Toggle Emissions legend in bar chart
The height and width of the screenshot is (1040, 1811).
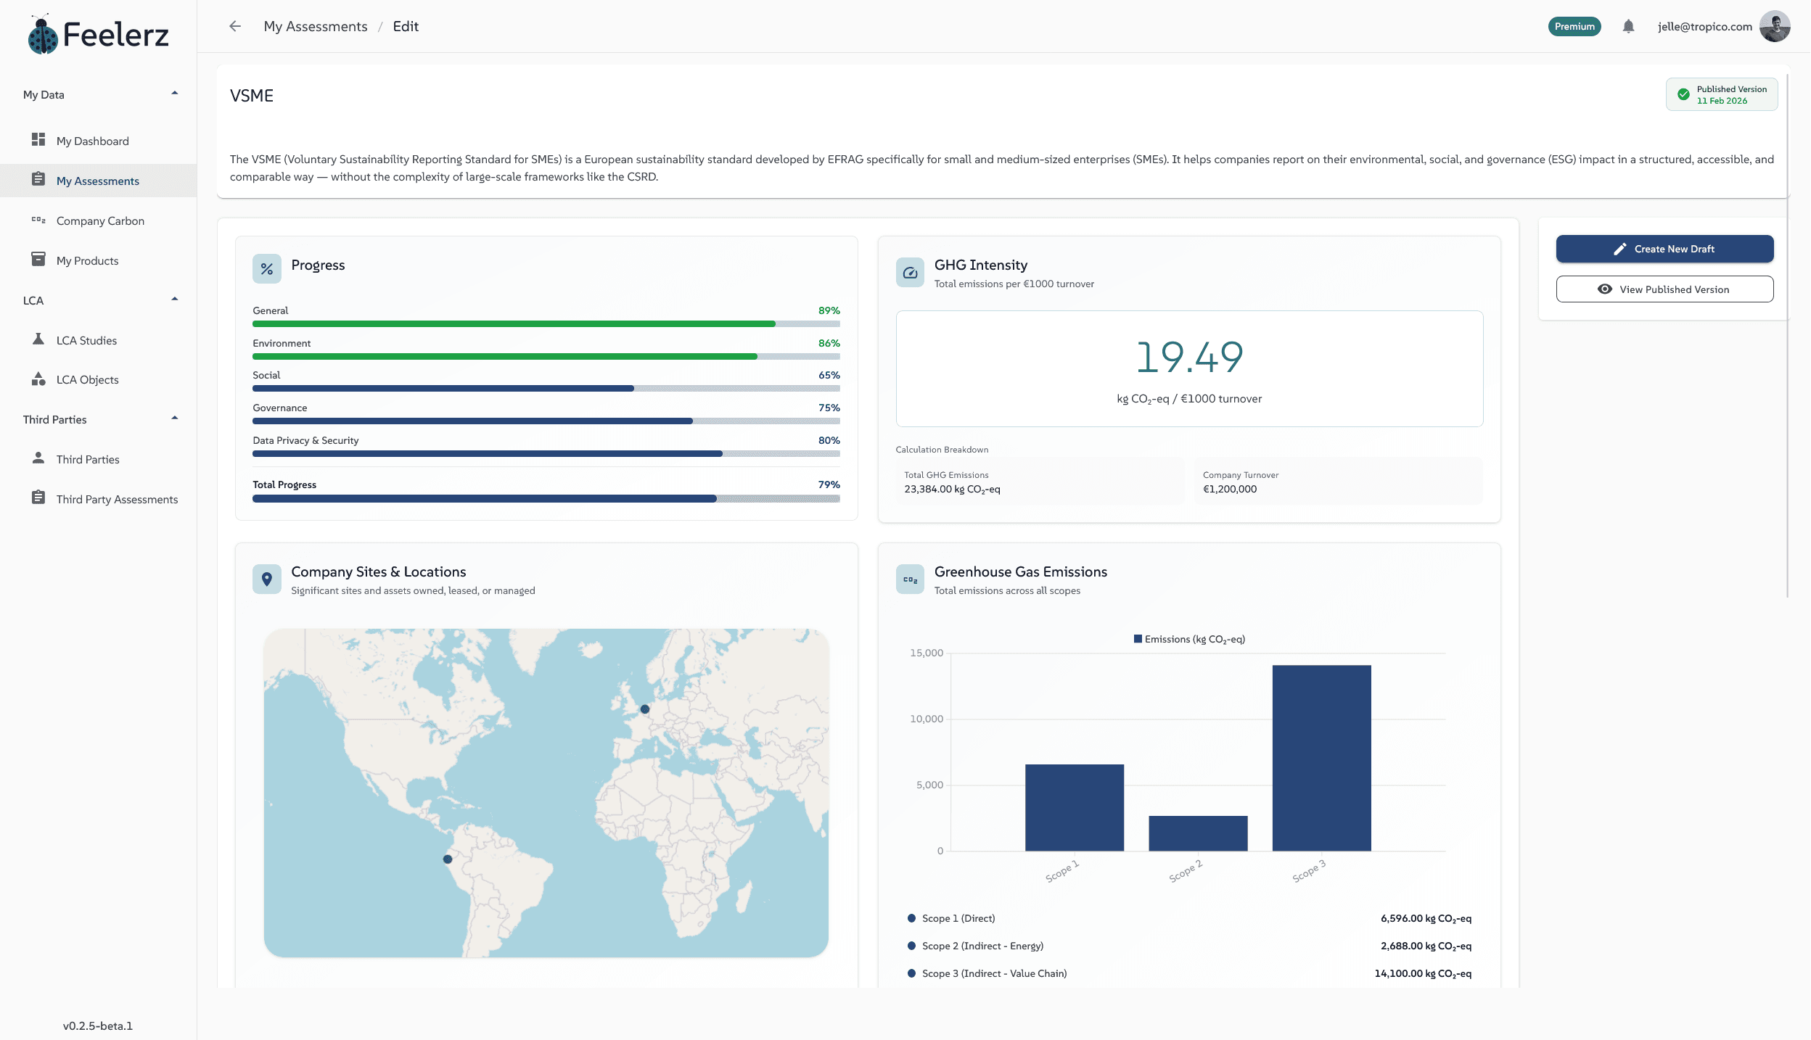[x=1190, y=639]
